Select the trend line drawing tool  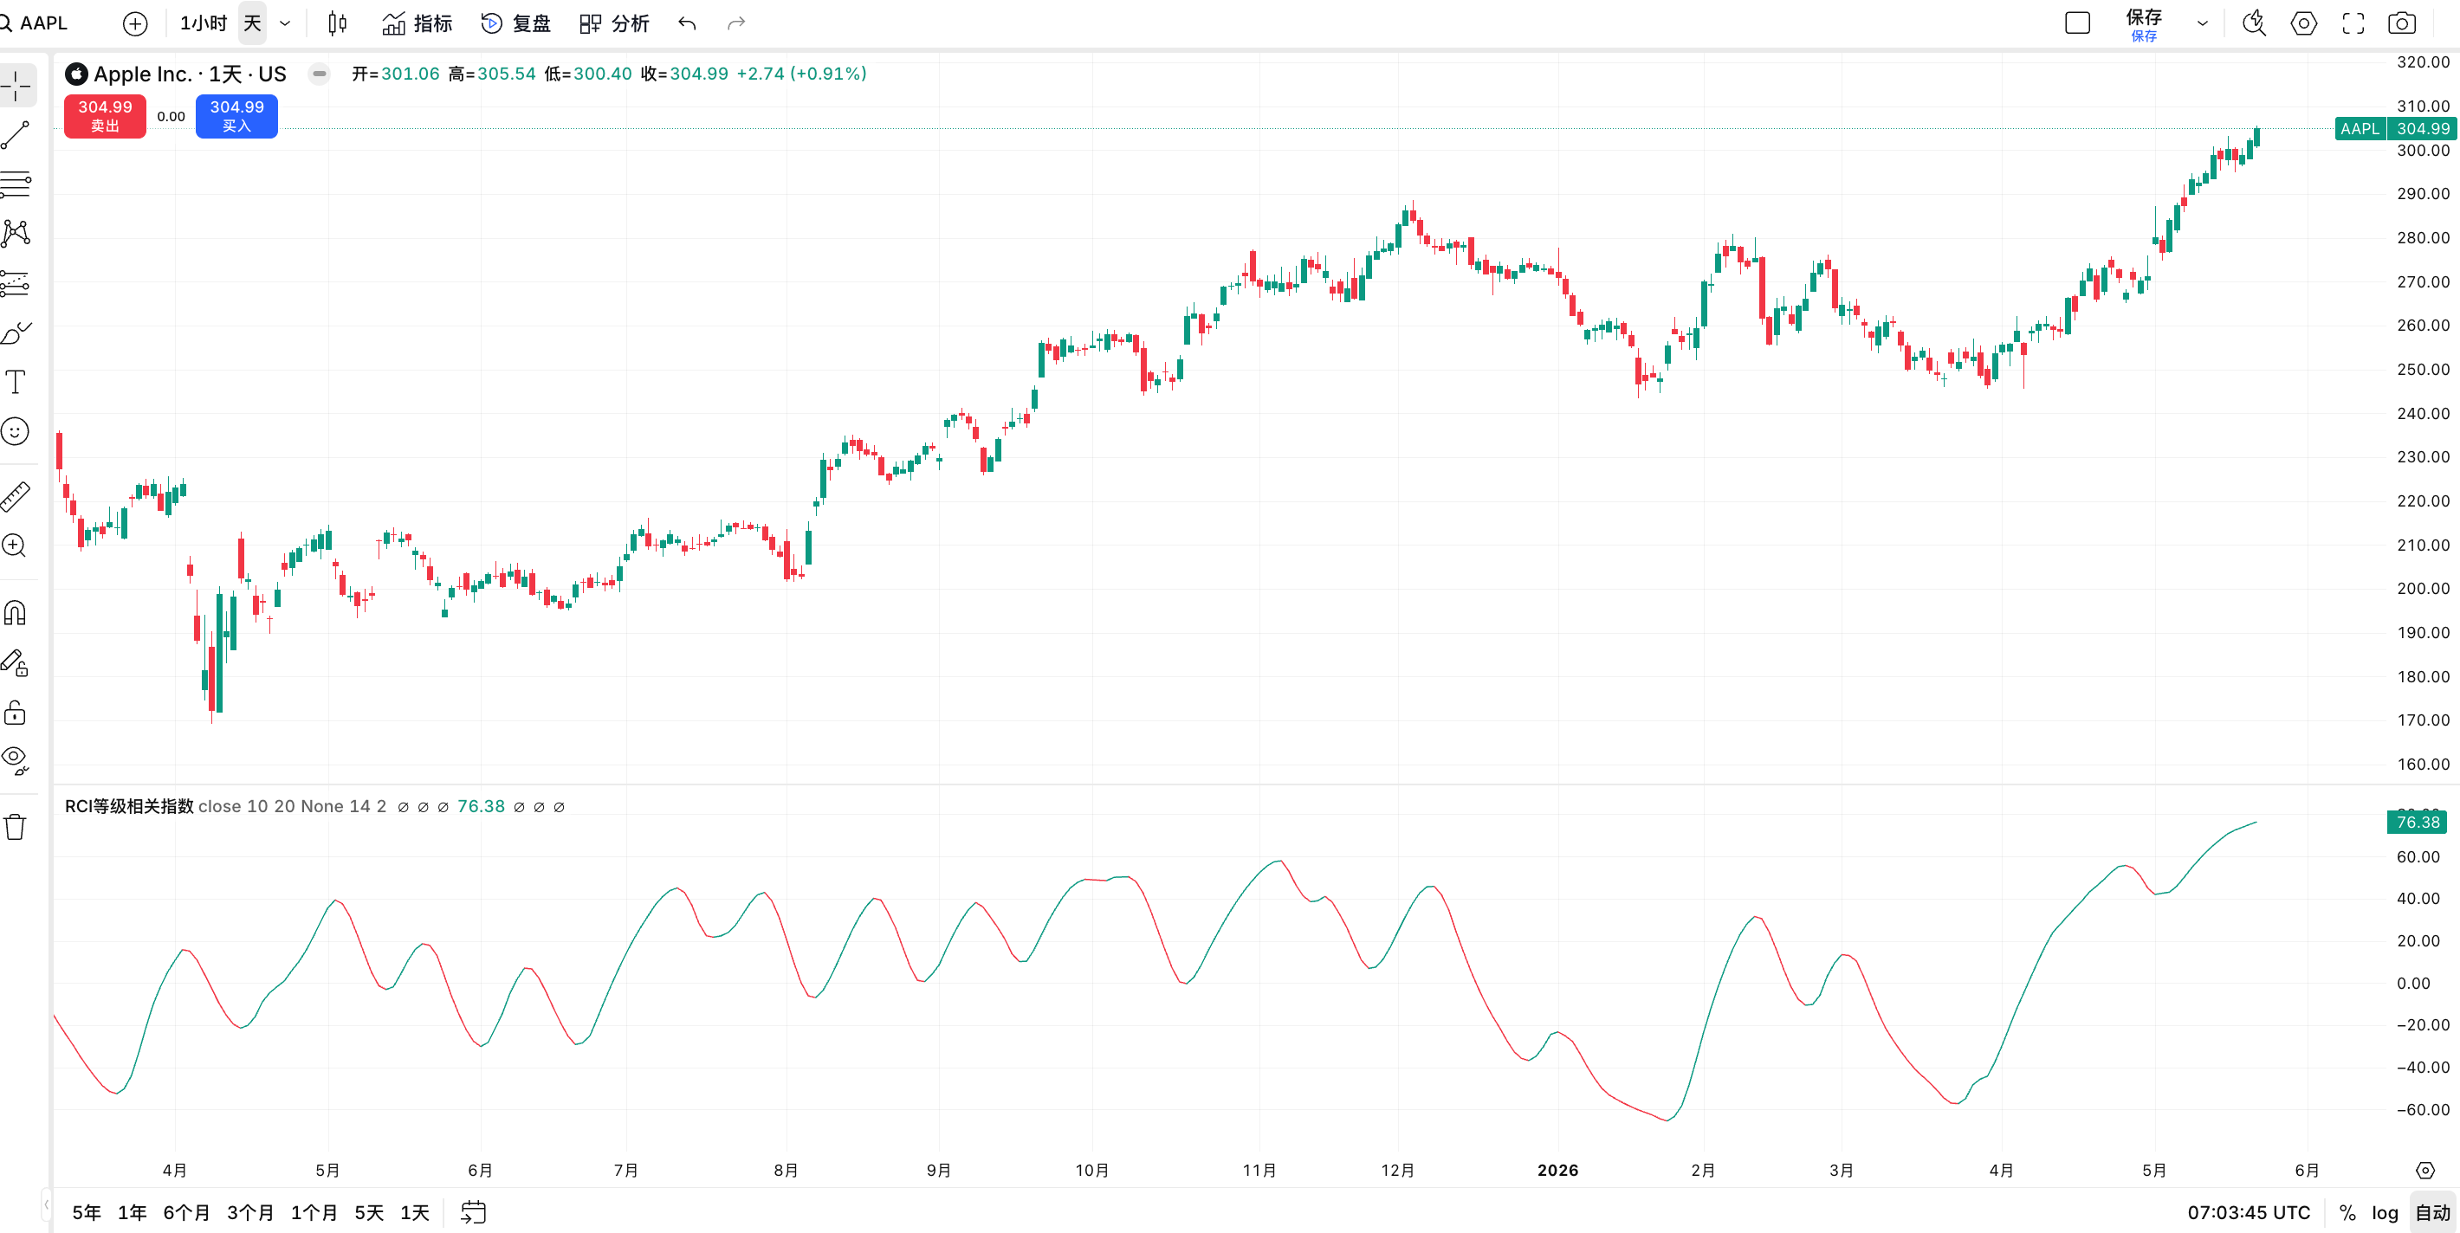(16, 136)
